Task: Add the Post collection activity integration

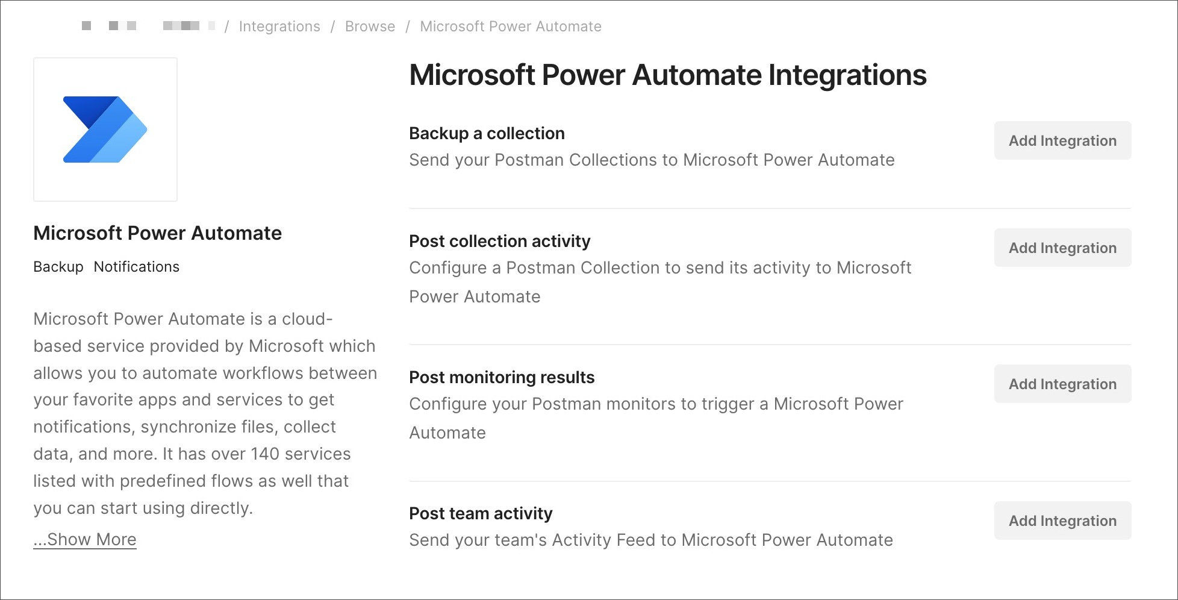Action: [x=1062, y=248]
